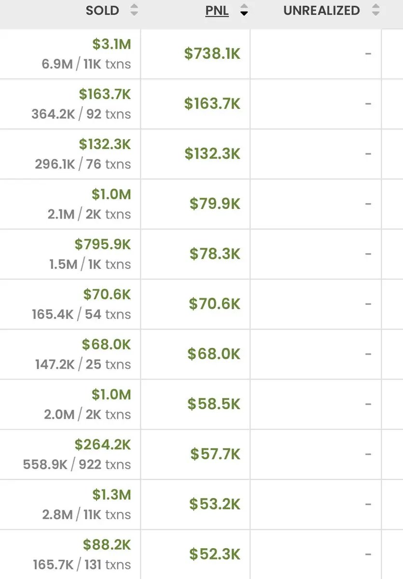Click the $795.9K sold amount
Viewport: 403px width, 579px height.
point(103,244)
